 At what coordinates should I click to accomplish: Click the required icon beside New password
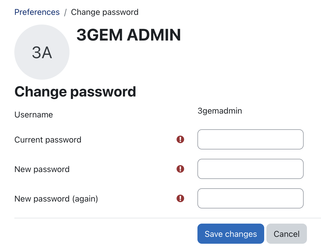180,169
